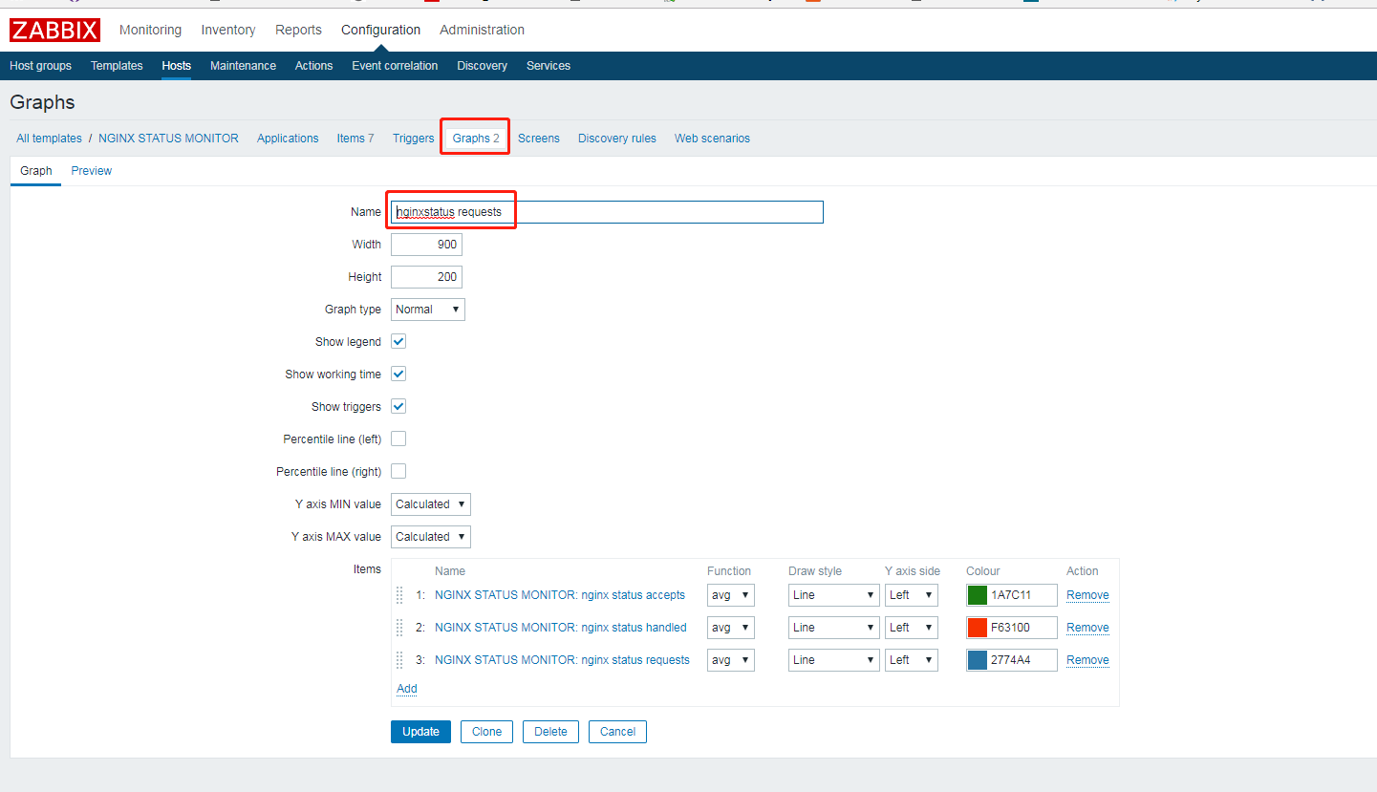The width and height of the screenshot is (1377, 792).
Task: Open the Reports menu
Action: [298, 30]
